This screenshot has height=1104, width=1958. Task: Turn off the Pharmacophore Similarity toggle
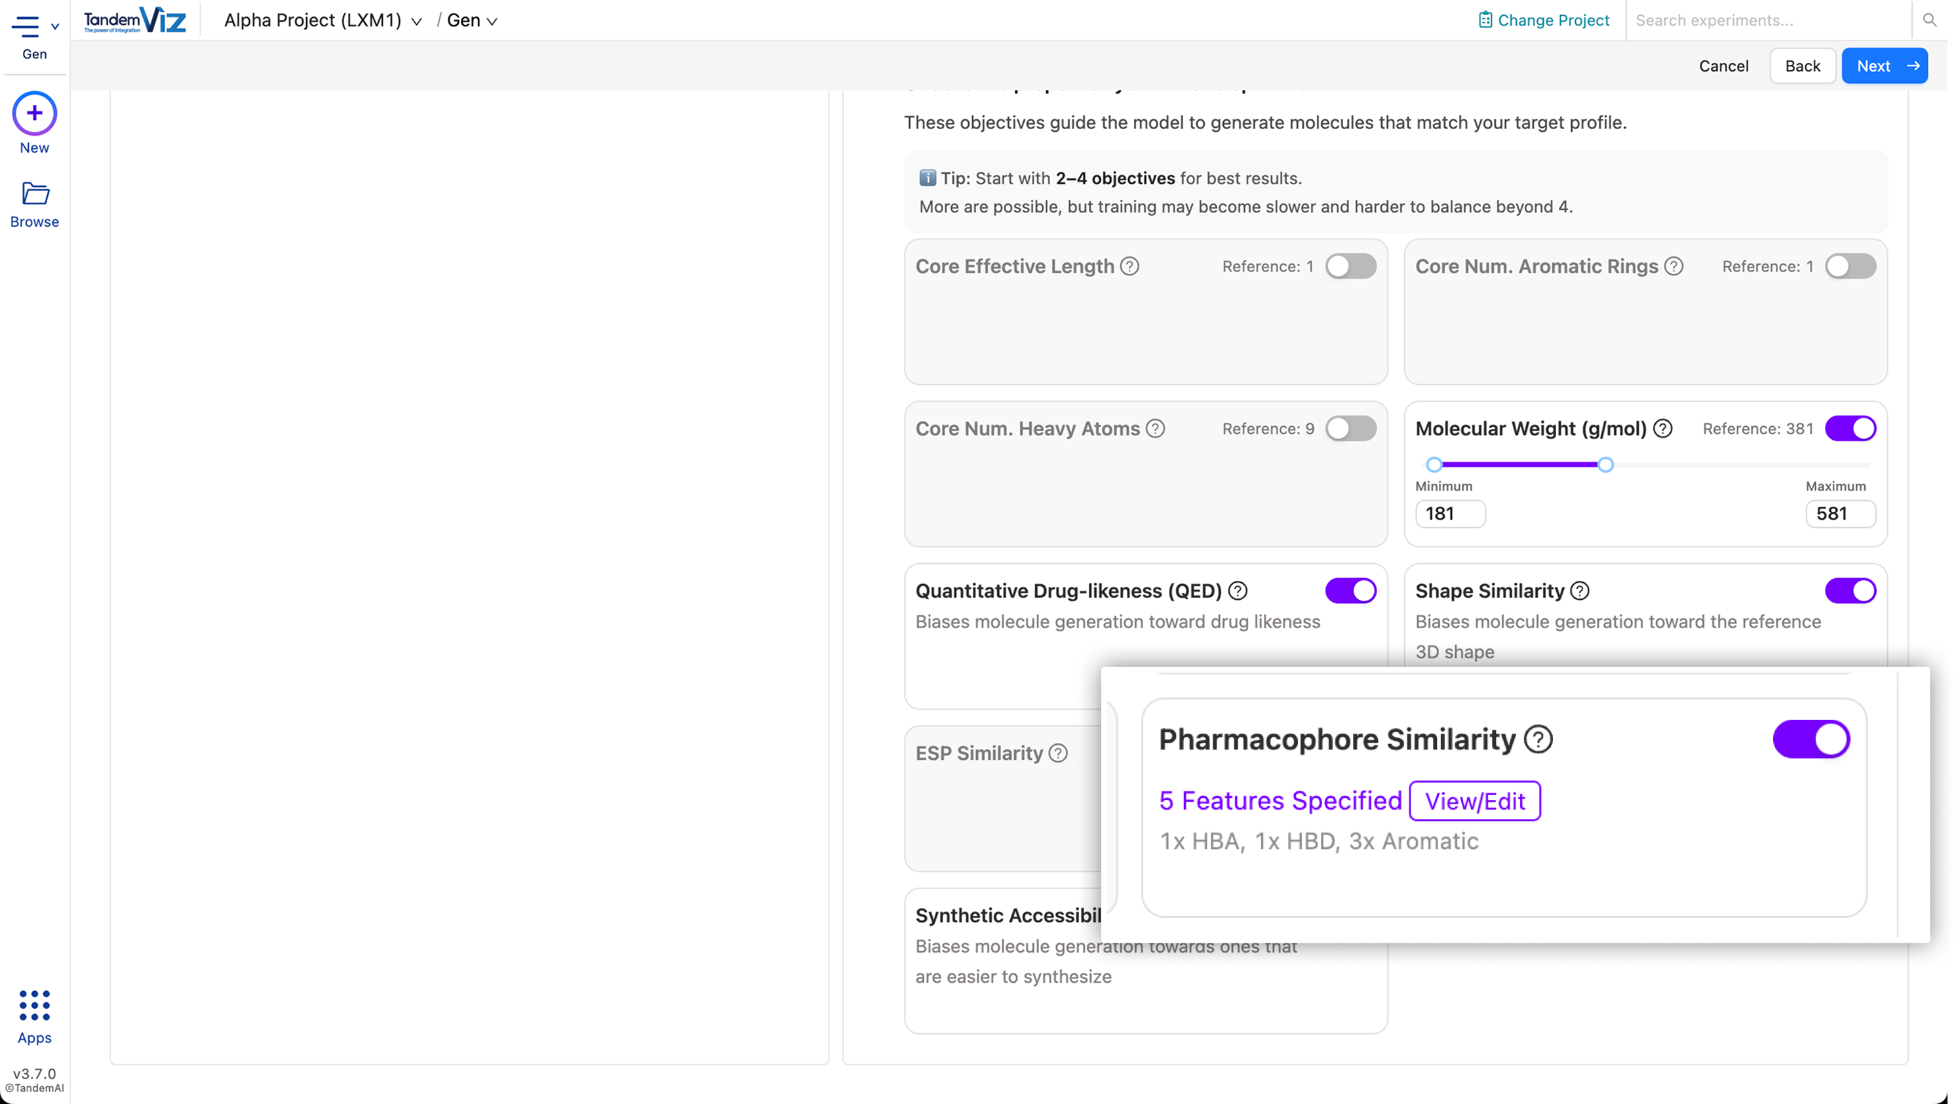1811,739
